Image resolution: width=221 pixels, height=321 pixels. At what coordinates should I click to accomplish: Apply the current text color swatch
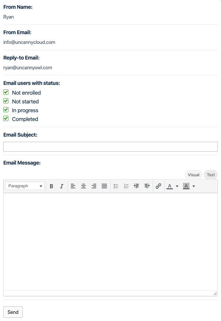[170, 186]
